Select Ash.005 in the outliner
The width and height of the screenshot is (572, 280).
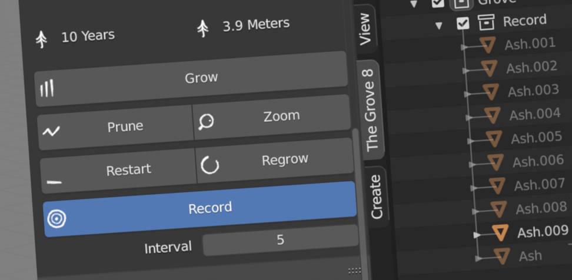[536, 138]
